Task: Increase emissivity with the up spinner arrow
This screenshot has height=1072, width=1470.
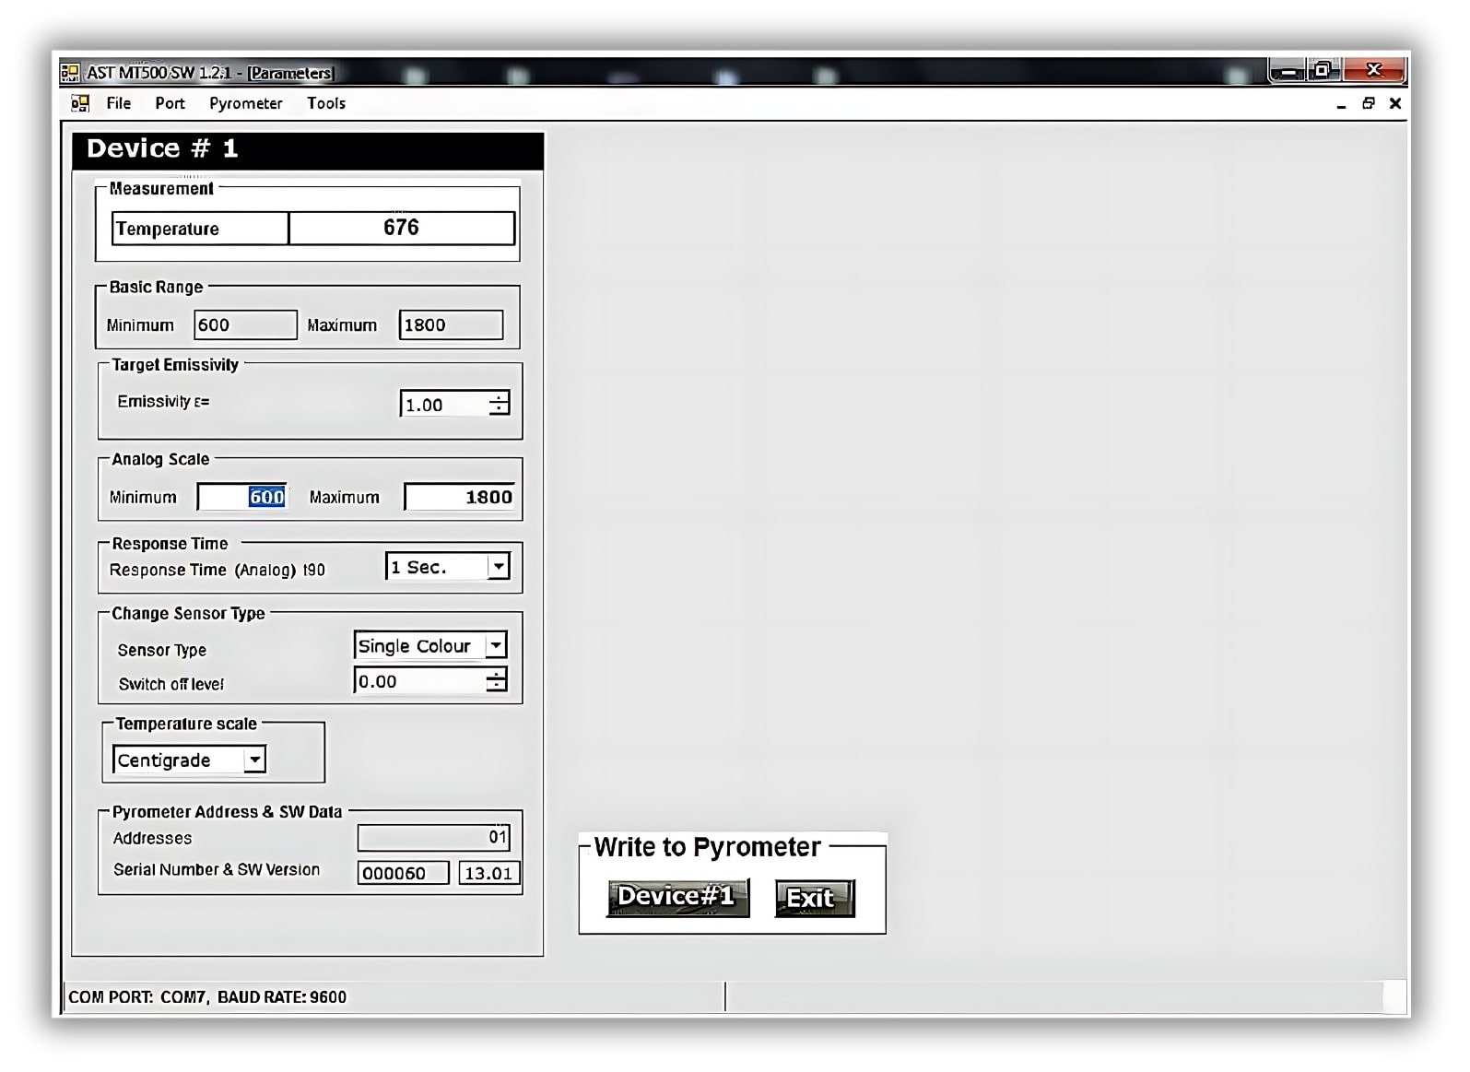Action: coord(499,397)
